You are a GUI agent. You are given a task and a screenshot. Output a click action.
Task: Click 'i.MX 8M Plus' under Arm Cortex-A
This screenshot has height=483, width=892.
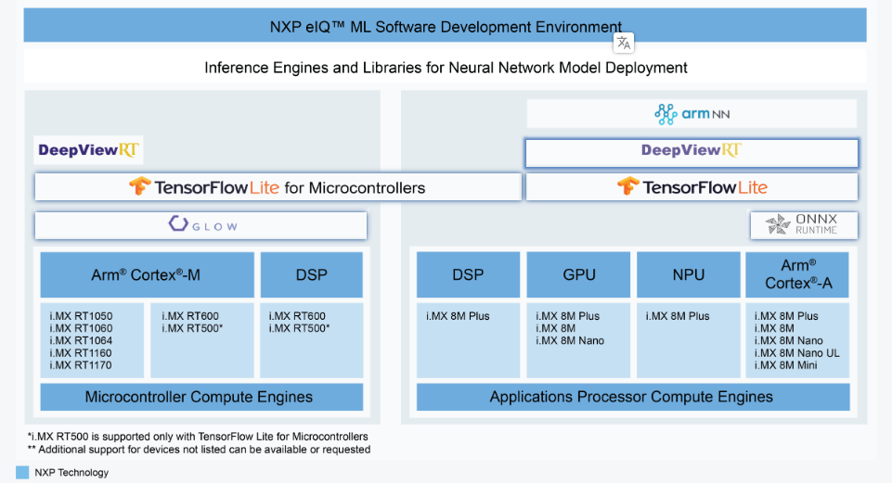(x=786, y=316)
